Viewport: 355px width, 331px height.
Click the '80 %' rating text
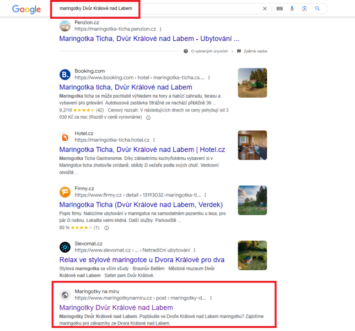[x=64, y=228]
